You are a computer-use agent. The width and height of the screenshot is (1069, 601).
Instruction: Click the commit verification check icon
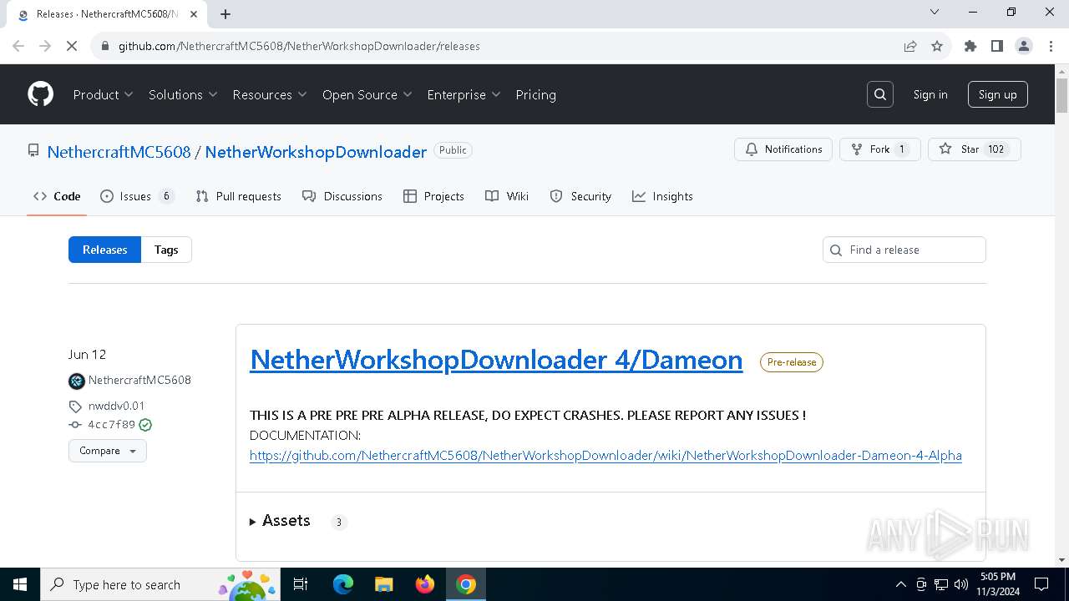(x=145, y=425)
